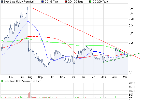Select the 'GD 100 Tage' legend label

tap(75, 2)
